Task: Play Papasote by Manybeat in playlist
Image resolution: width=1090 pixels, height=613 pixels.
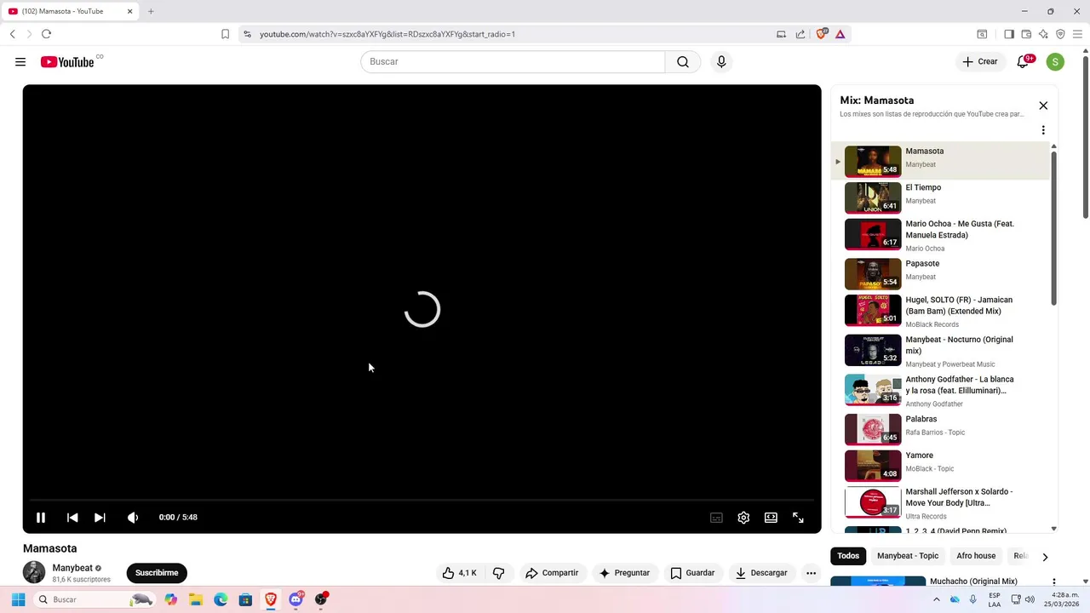Action: (x=941, y=274)
